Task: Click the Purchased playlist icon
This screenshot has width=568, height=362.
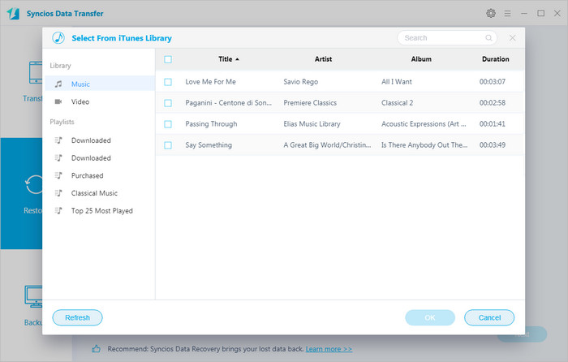Action: pyautogui.click(x=58, y=176)
